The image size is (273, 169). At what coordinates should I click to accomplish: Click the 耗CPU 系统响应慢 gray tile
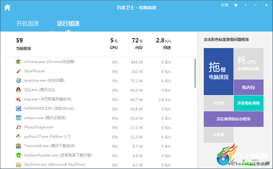[248, 63]
